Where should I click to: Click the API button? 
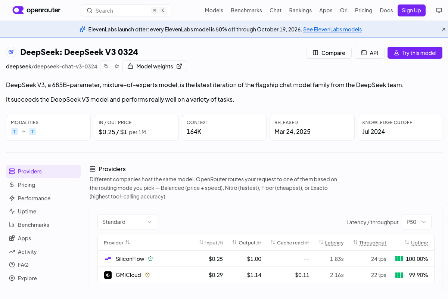tap(370, 53)
